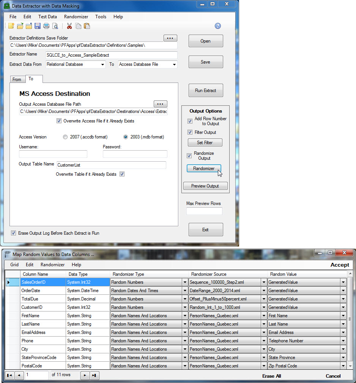The height and width of the screenshot is (383, 356).
Task: Select 2007 (.accdb format) Access version
Action: (x=66, y=137)
